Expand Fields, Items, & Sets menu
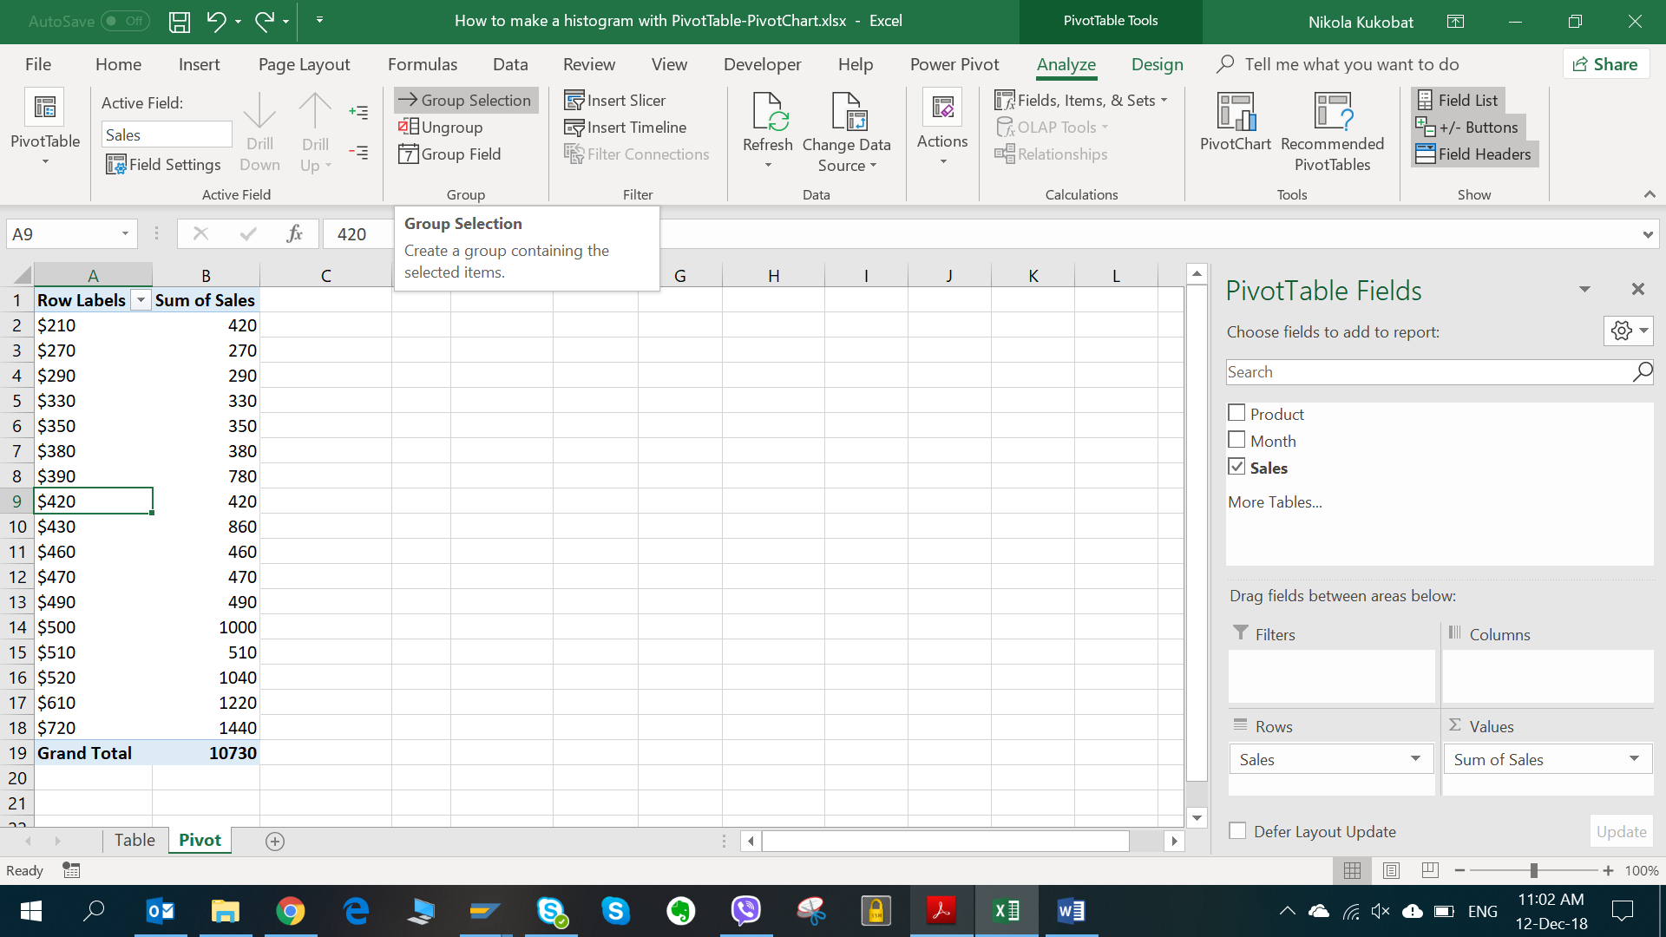 tap(1081, 100)
